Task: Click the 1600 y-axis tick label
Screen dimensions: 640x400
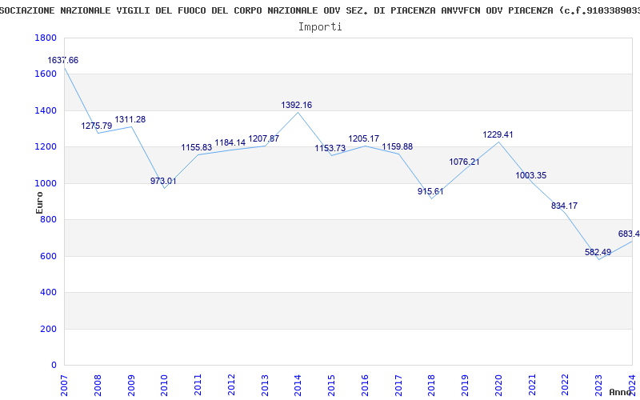Action: pos(46,74)
